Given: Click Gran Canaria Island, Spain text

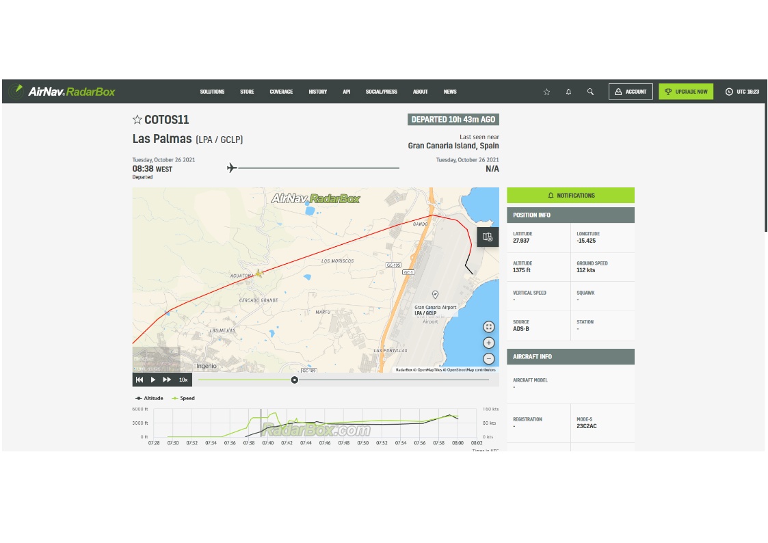Looking at the screenshot, I should 453,146.
